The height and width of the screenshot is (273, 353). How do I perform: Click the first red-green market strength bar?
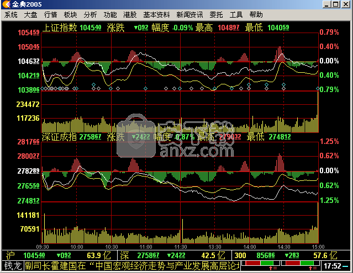261,263
